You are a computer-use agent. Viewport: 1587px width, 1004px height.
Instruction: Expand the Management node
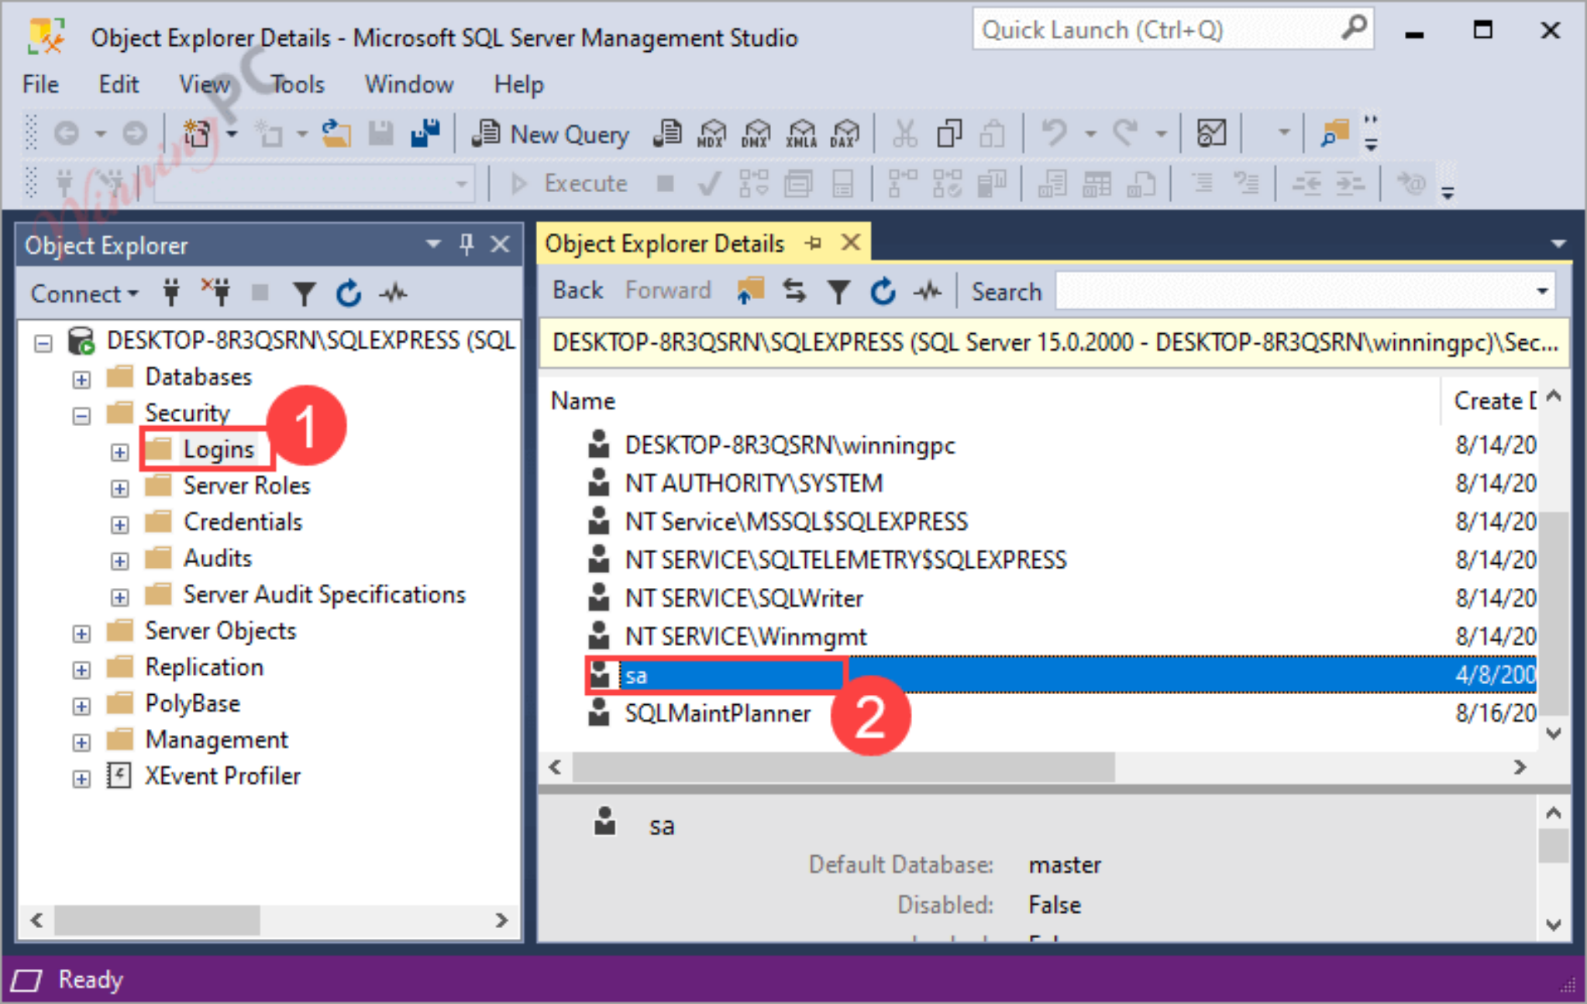(81, 742)
